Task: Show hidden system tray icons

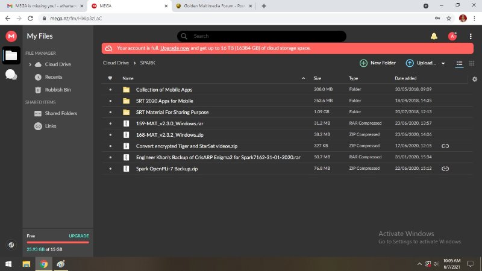Action: pos(419,264)
